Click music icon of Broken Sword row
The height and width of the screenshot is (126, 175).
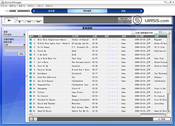click(x=31, y=107)
